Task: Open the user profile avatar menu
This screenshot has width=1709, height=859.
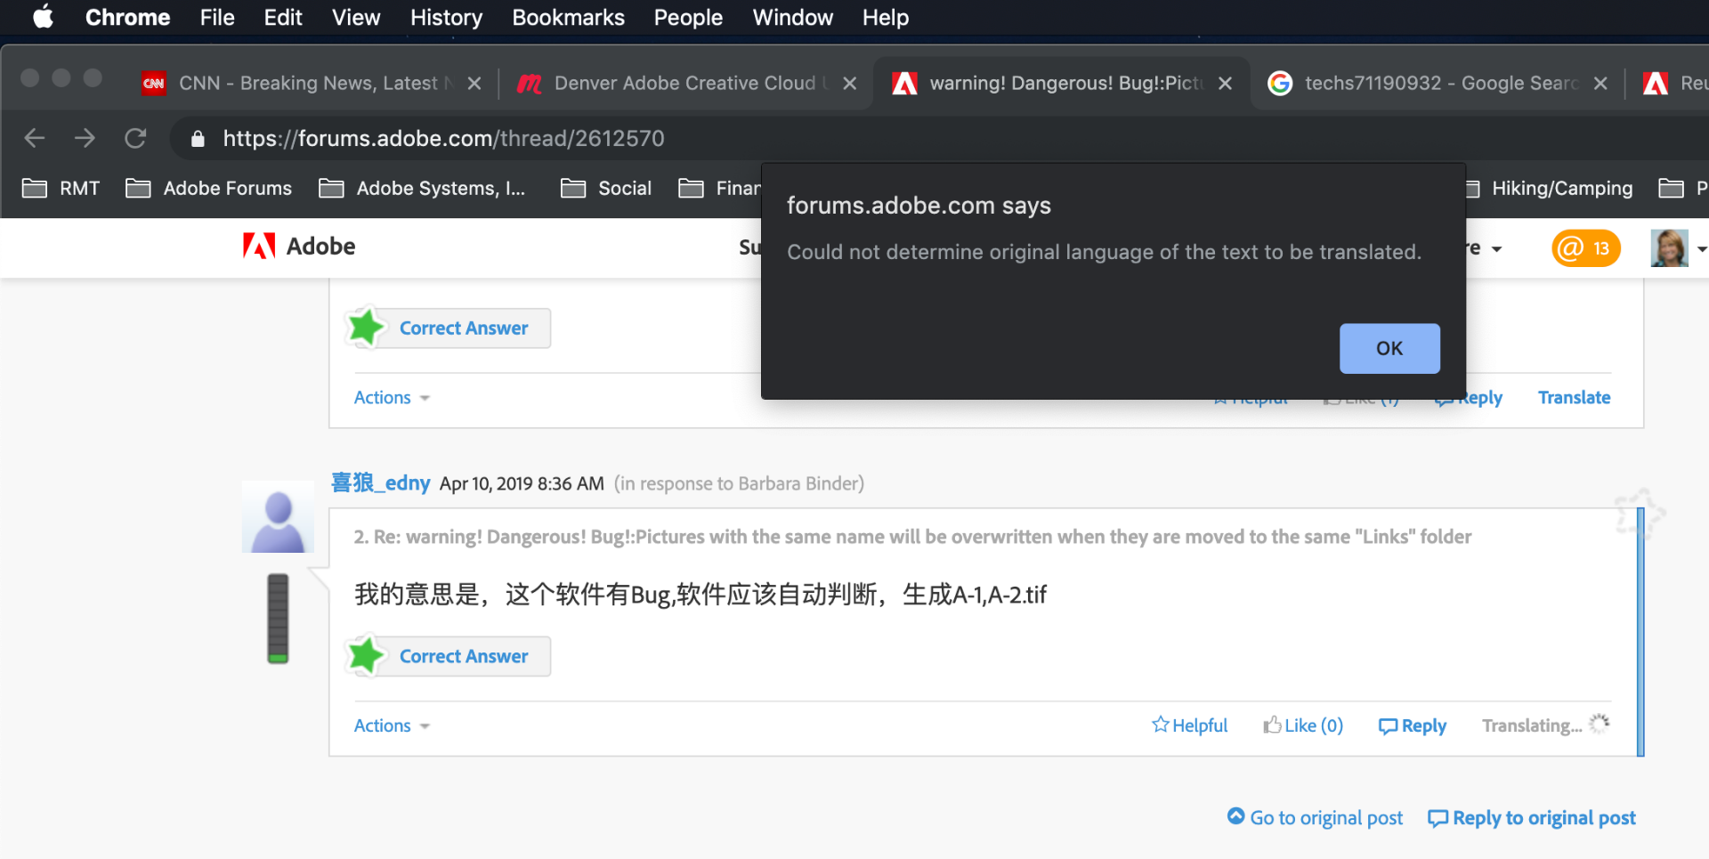Action: (x=1669, y=248)
